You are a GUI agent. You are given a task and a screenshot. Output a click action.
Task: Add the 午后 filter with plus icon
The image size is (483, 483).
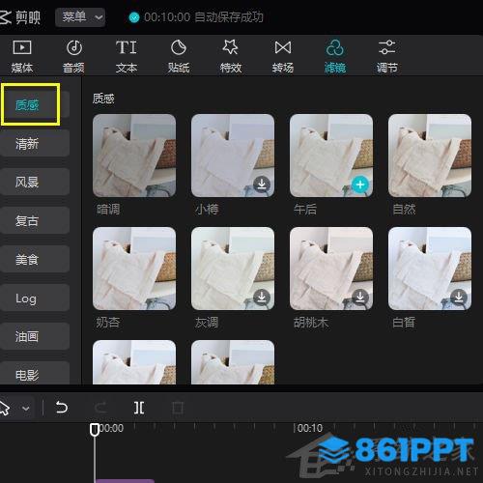(360, 185)
